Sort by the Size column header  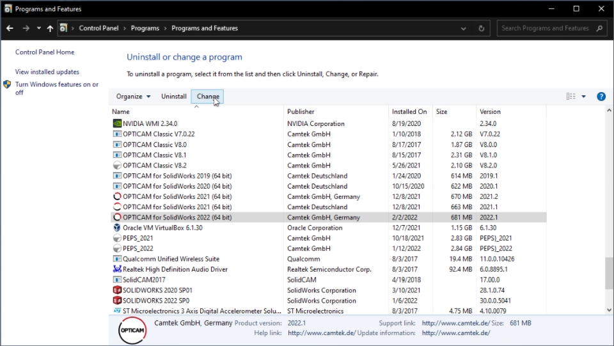(454, 111)
